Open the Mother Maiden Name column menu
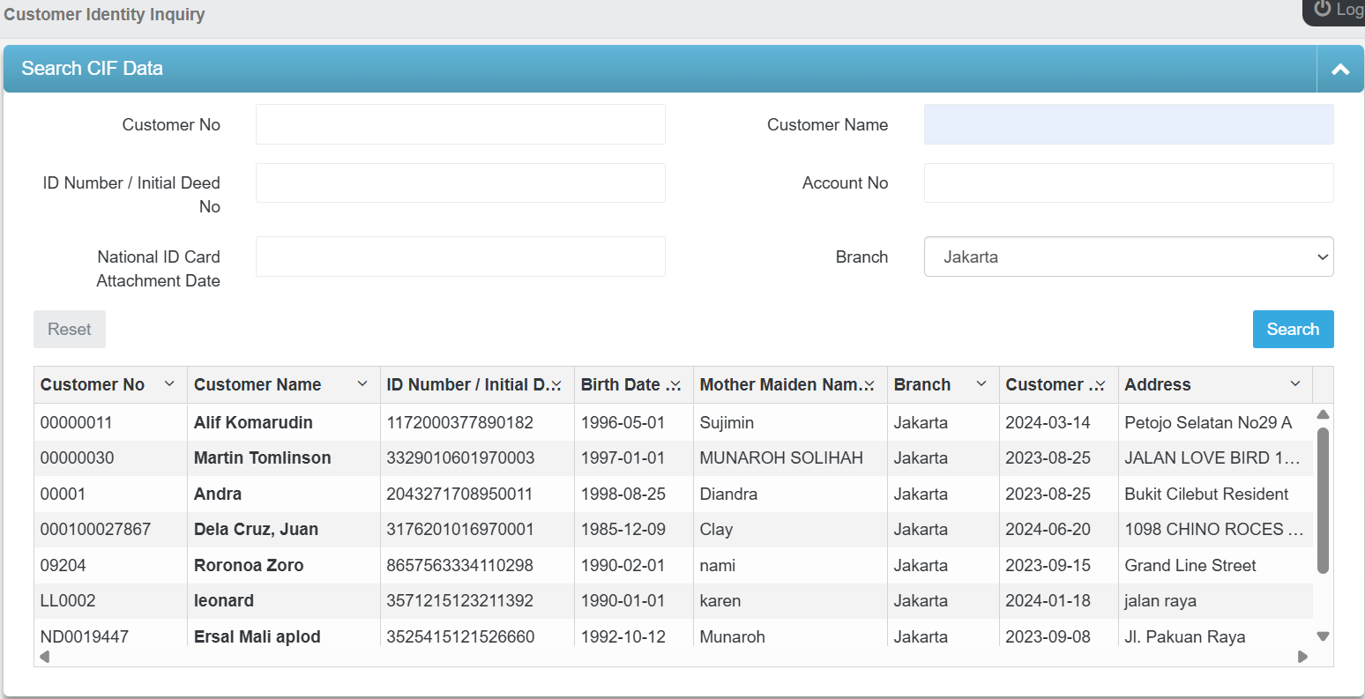Screen dimensions: 1365x699 (x=869, y=385)
